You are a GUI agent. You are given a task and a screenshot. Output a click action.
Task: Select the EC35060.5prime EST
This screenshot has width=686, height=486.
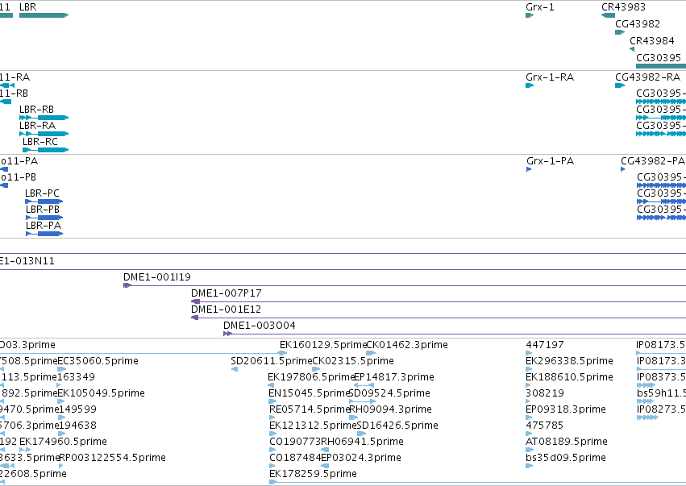[62, 369]
